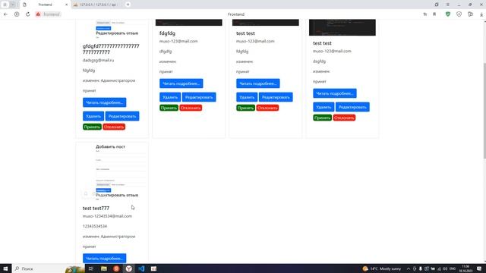486x273 pixels.
Task: Click the test test777 card image
Action: click(x=112, y=172)
